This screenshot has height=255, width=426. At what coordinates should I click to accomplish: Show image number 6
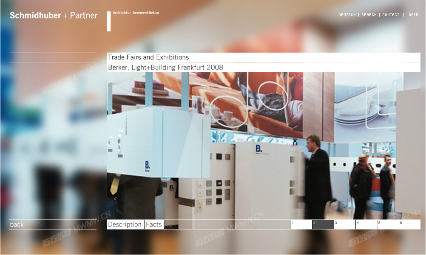410,224
